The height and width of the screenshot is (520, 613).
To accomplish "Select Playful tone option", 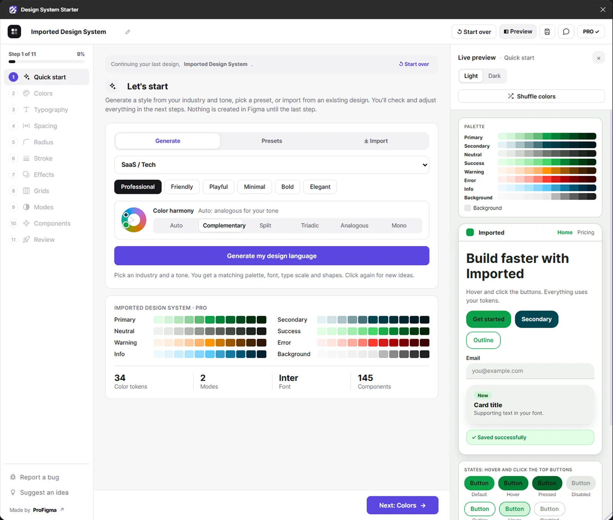I will [218, 187].
